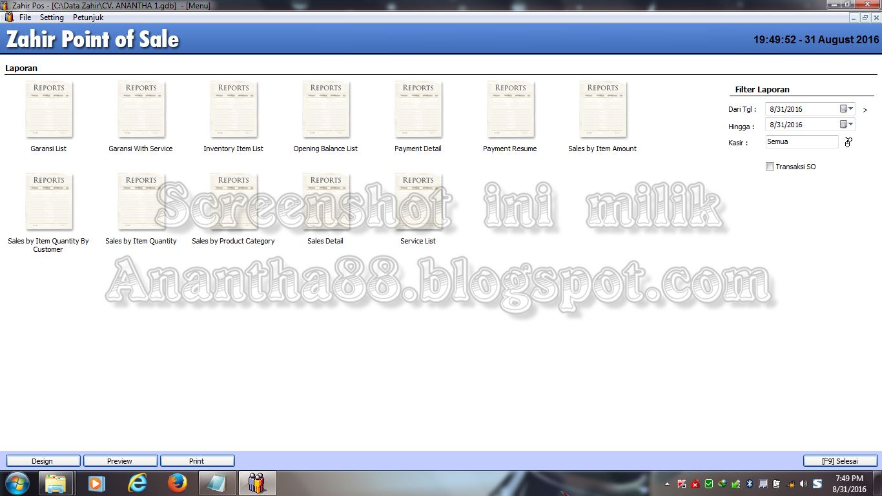Screen dimensions: 882x496
Task: Click the Print button
Action: click(x=197, y=461)
